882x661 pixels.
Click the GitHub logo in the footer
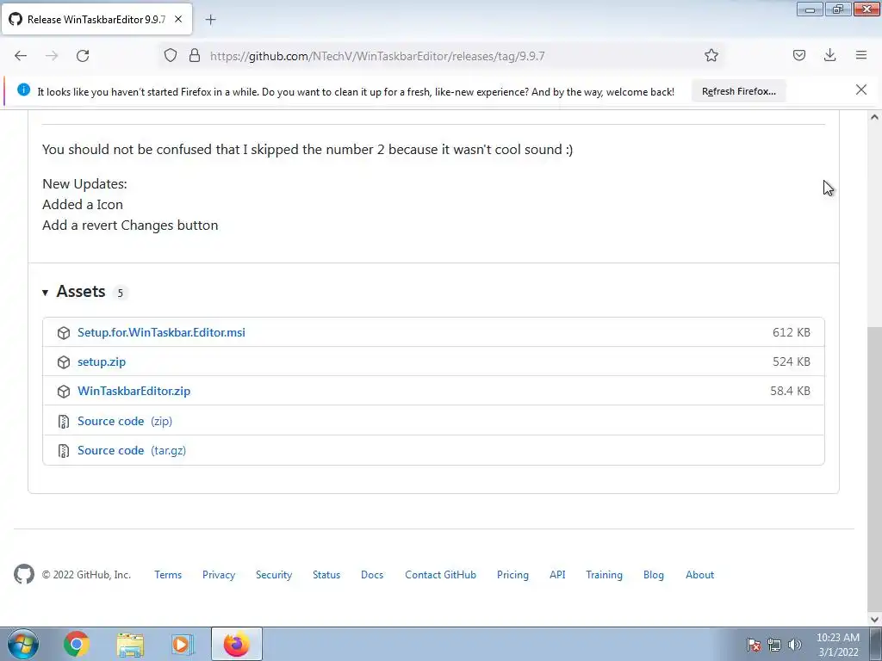[x=24, y=574]
